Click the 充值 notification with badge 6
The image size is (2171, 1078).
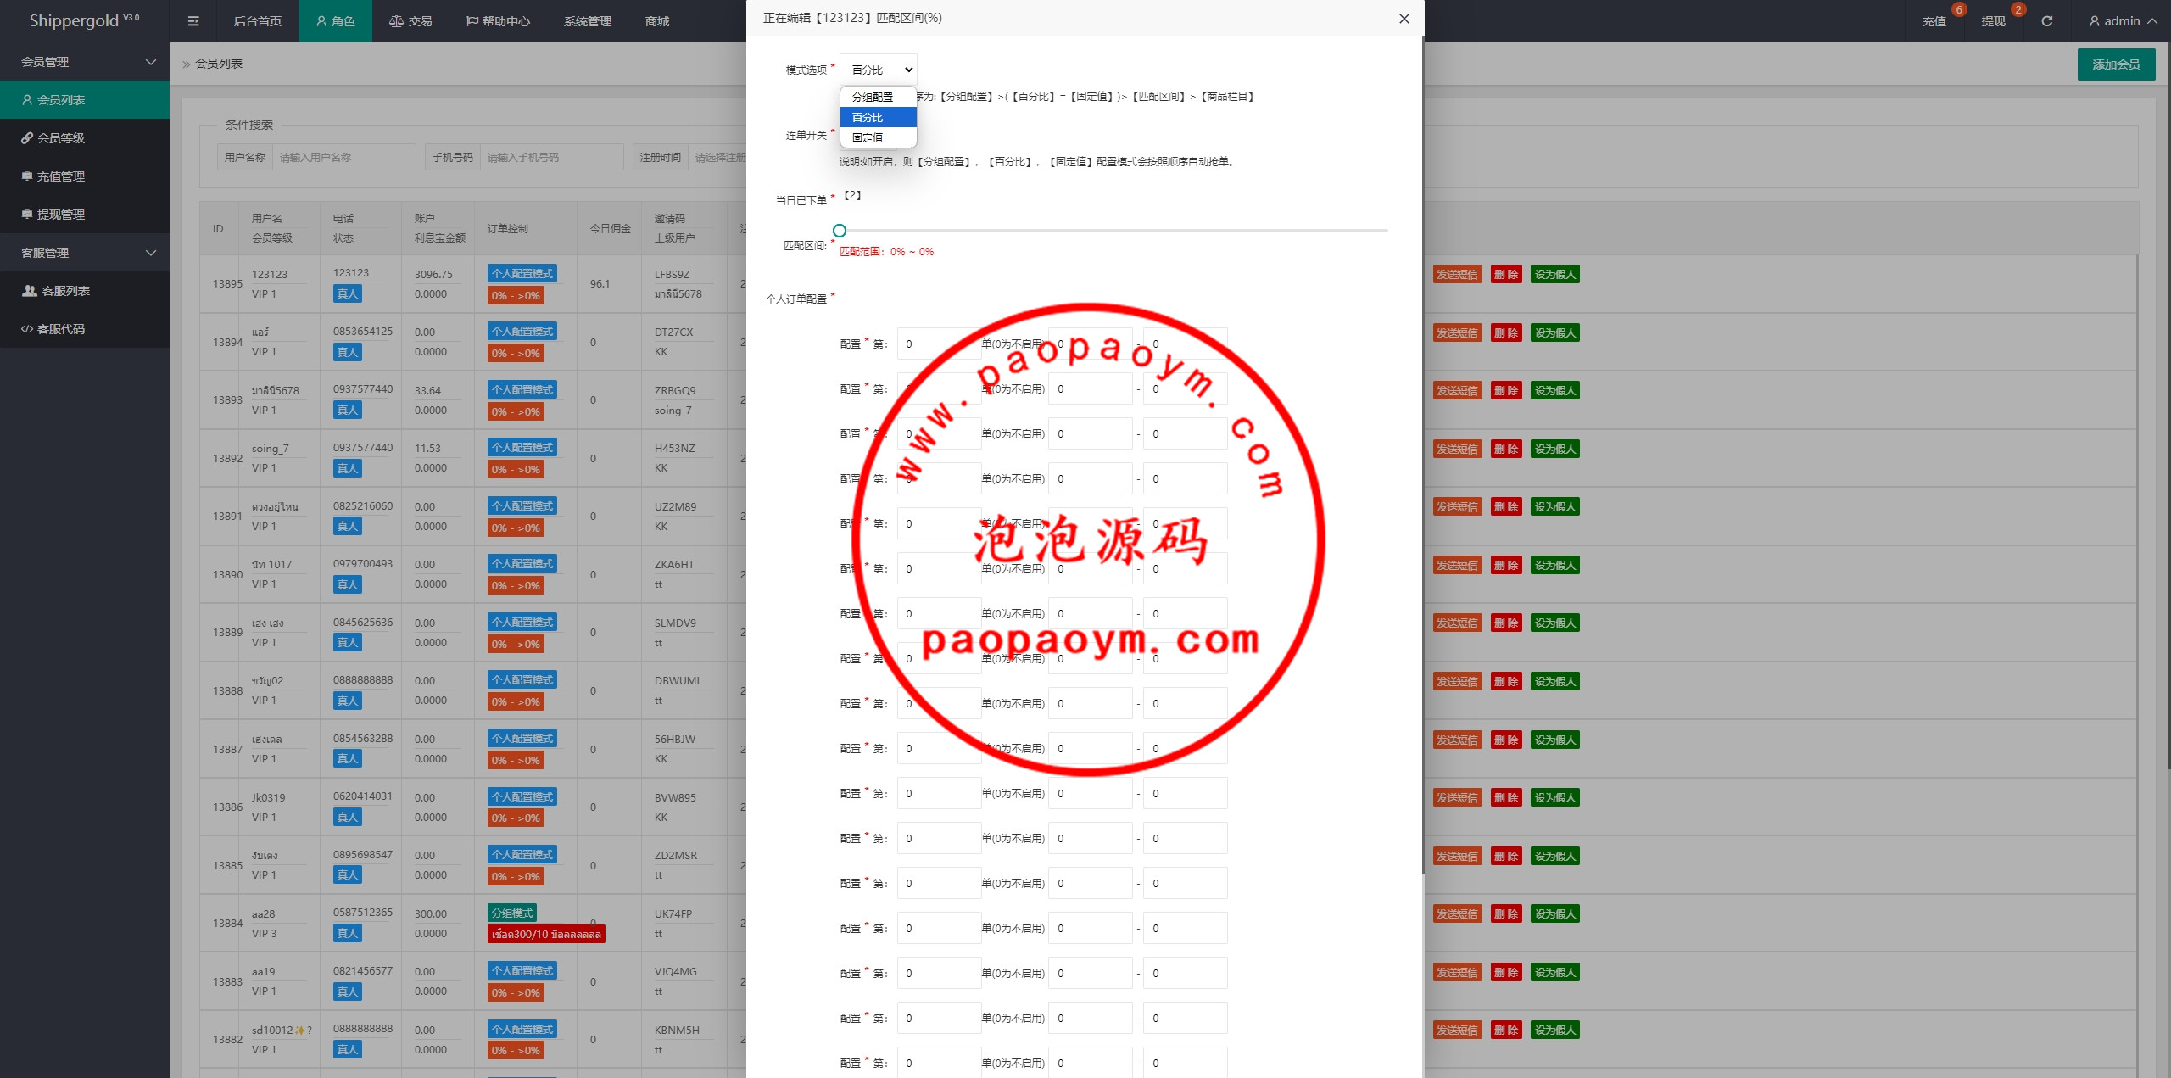point(1934,21)
